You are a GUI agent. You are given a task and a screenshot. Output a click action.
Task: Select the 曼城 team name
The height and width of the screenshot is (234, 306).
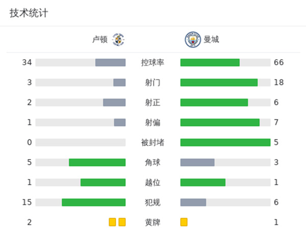211,39
